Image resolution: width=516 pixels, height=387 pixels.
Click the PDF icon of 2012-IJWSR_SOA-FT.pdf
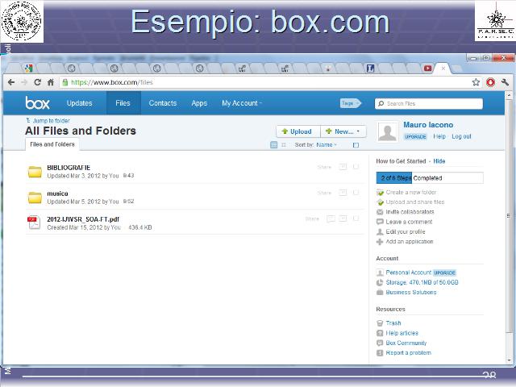(x=34, y=223)
